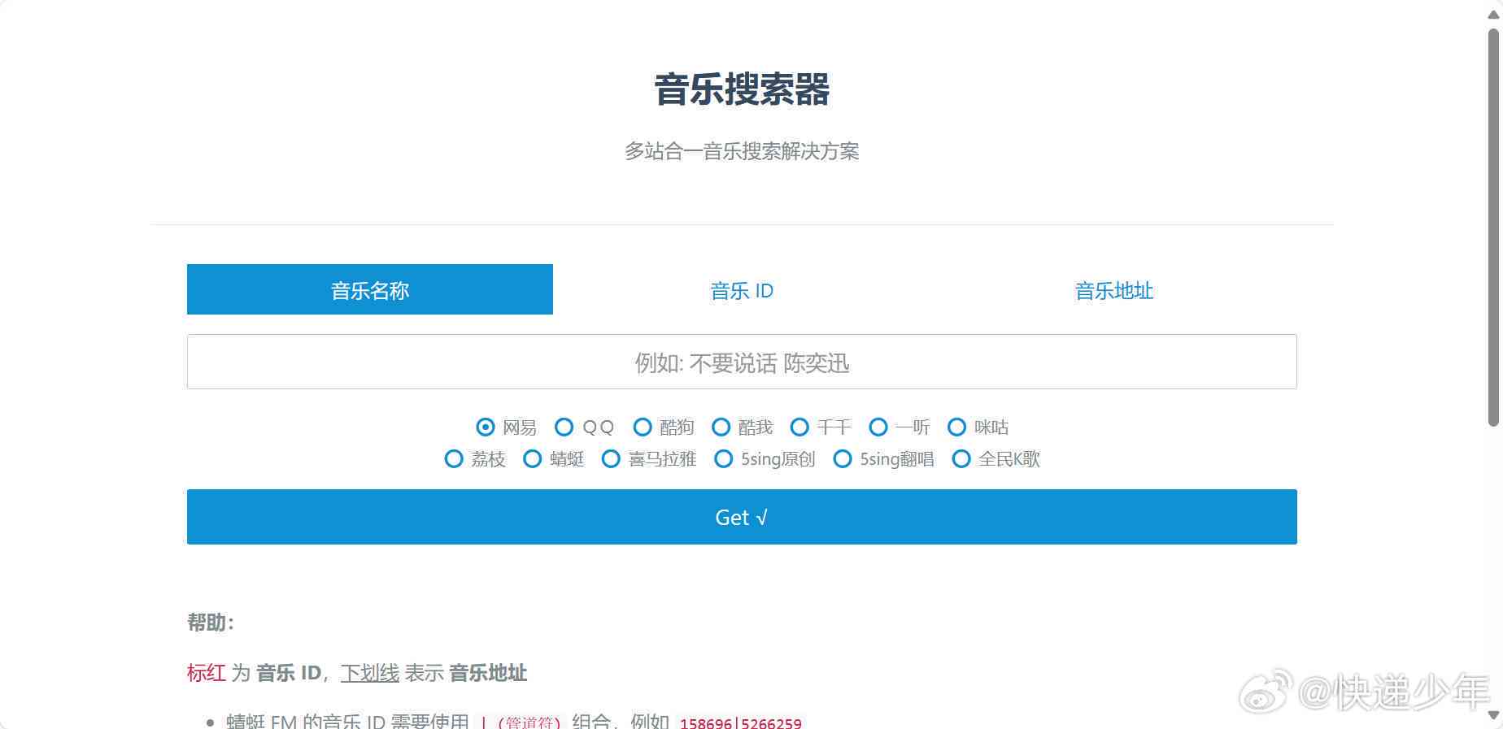This screenshot has height=729, width=1503.
Task: Pick the 喜马拉雅 source option
Action: tap(611, 459)
